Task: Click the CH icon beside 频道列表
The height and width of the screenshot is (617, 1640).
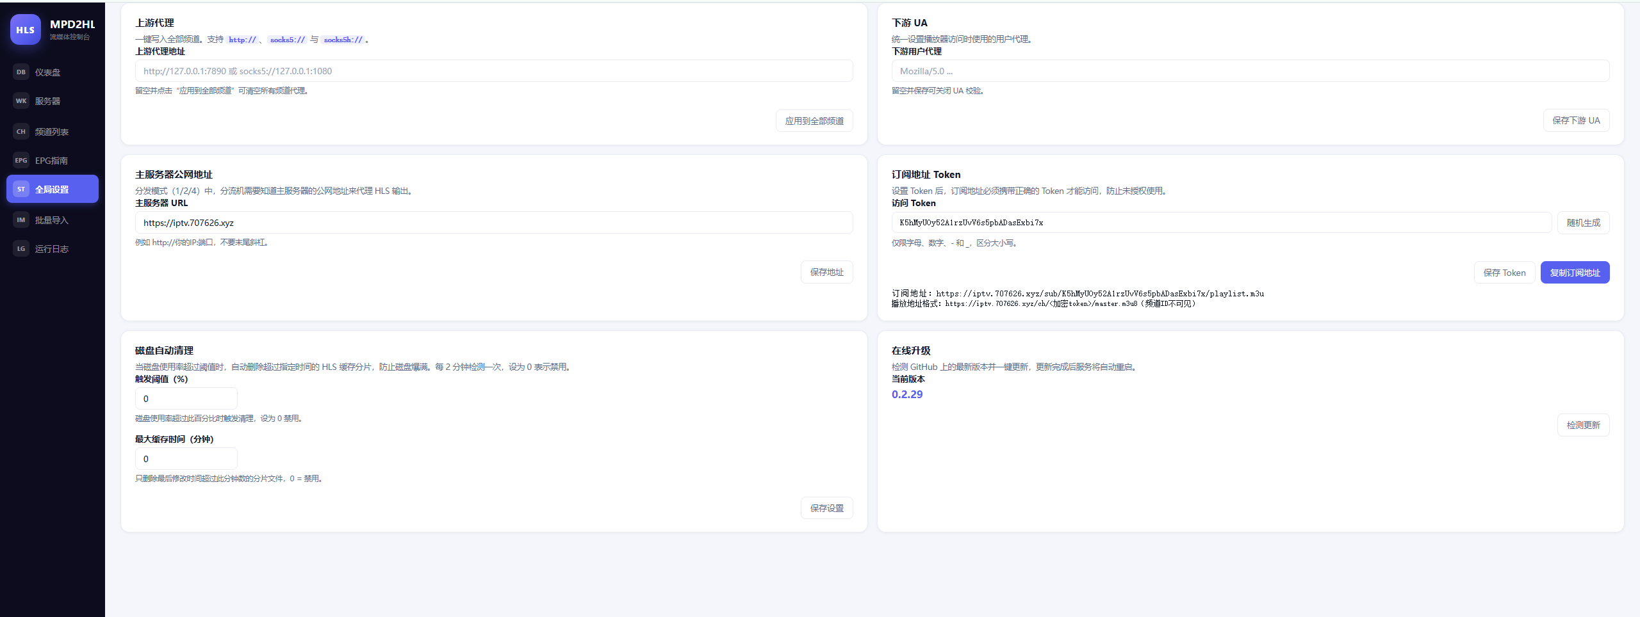Action: point(21,132)
